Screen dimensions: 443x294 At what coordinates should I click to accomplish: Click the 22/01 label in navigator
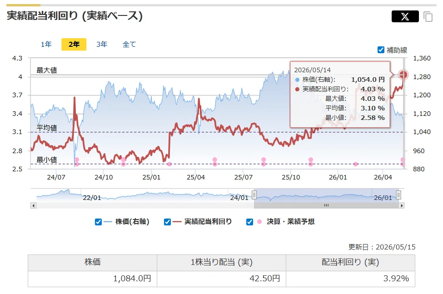tap(92, 198)
